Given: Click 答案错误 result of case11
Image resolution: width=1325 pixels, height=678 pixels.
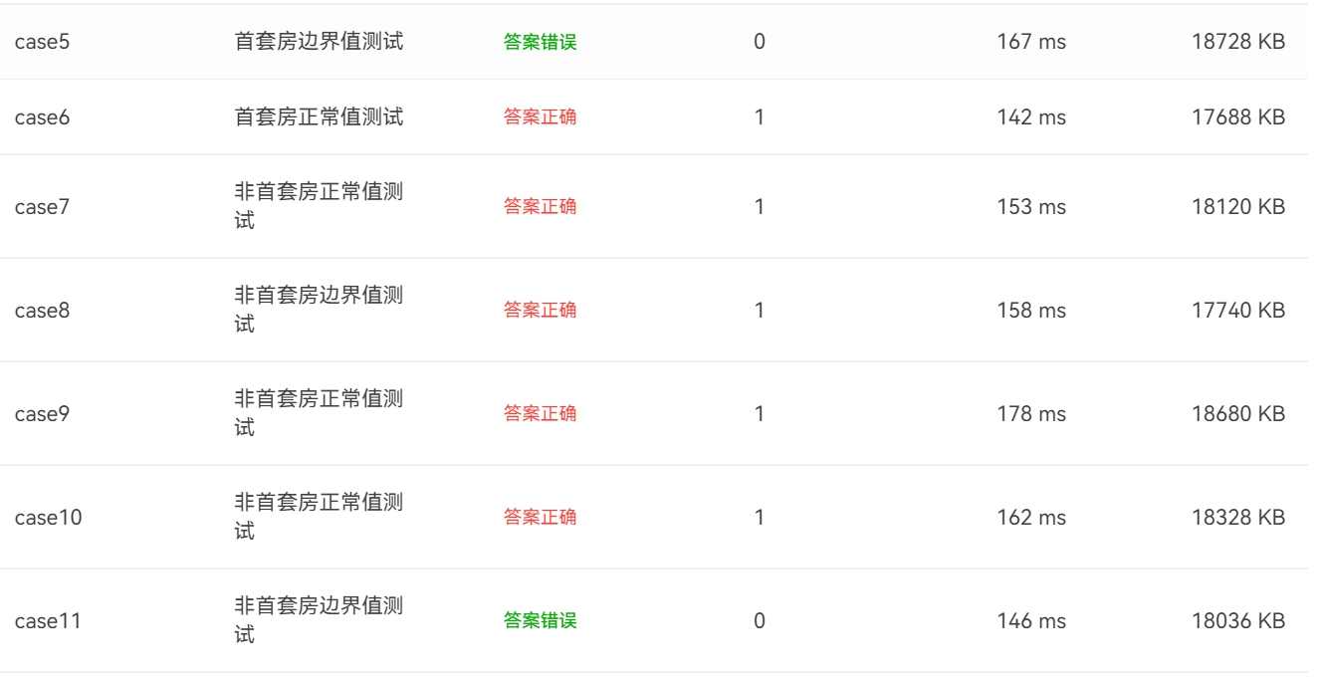Looking at the screenshot, I should point(541,621).
